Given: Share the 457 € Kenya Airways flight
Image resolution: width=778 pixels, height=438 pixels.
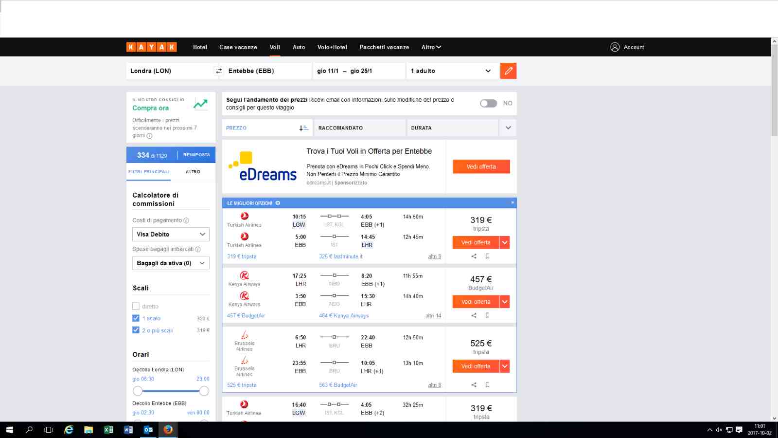Looking at the screenshot, I should (x=474, y=315).
